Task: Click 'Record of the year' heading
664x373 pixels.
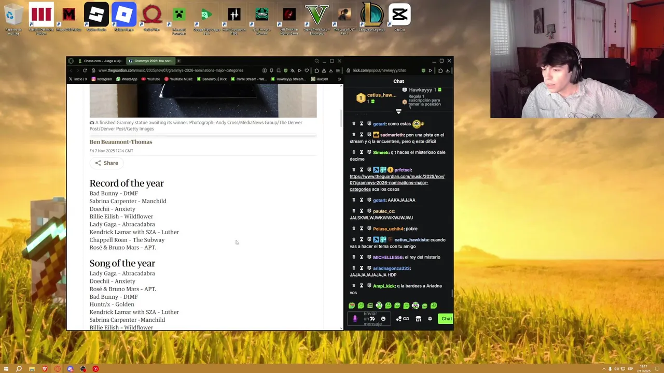Action: pos(127,183)
